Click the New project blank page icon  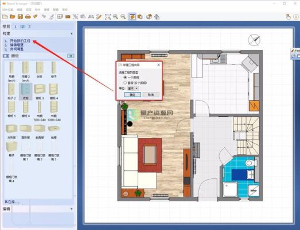click(5, 17)
